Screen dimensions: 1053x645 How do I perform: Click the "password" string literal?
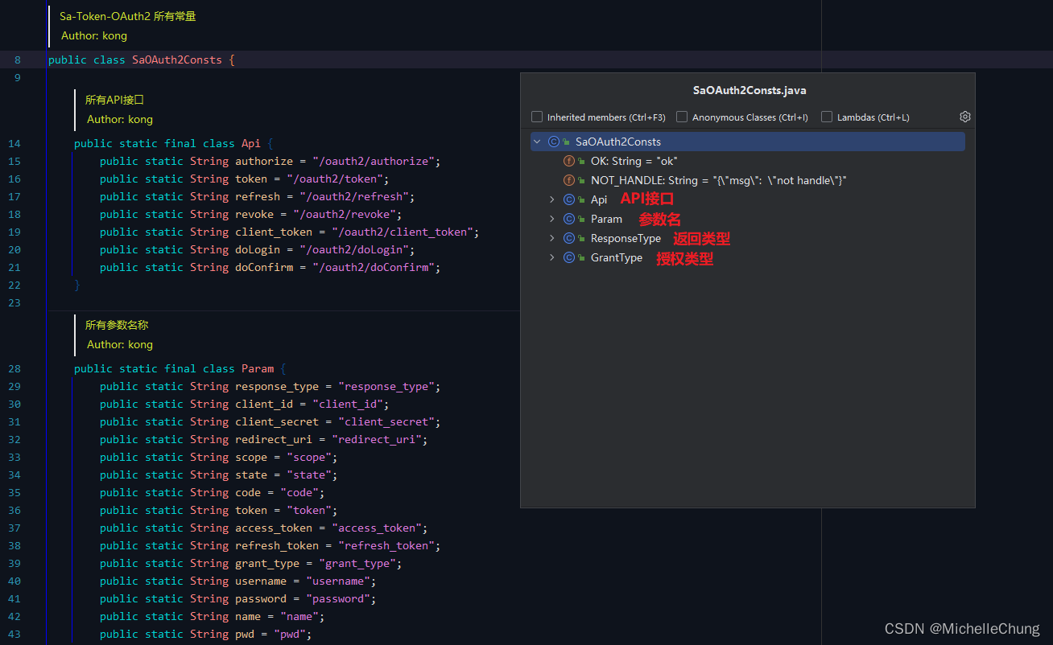click(338, 598)
